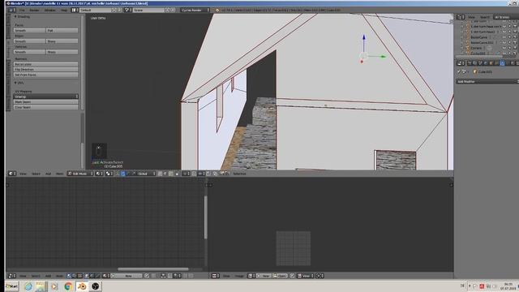Screen dimensions: 519x292
Task: Click the Mark Seam button
Action: point(45,102)
